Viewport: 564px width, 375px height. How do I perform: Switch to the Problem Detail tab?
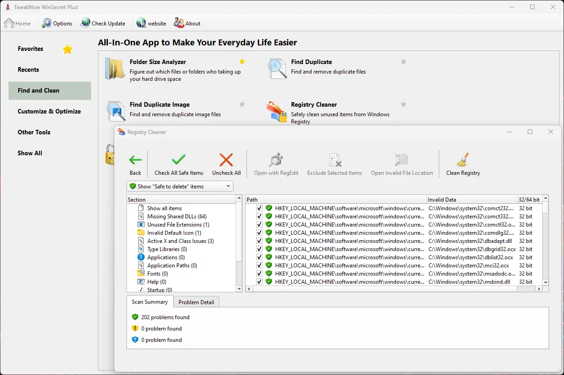(x=196, y=302)
